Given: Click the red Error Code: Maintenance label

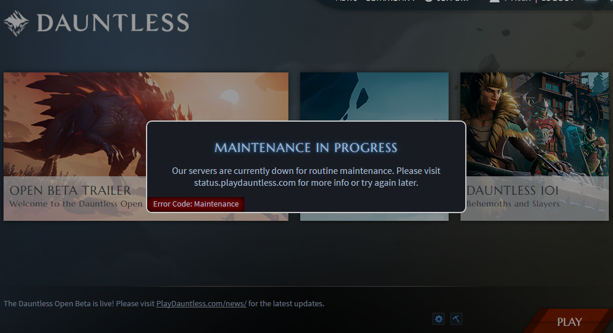Looking at the screenshot, I should pos(196,204).
